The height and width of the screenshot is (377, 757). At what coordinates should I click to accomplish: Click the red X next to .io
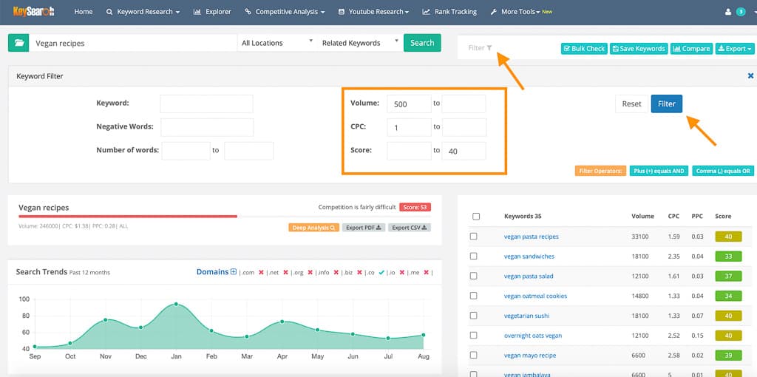(402, 272)
